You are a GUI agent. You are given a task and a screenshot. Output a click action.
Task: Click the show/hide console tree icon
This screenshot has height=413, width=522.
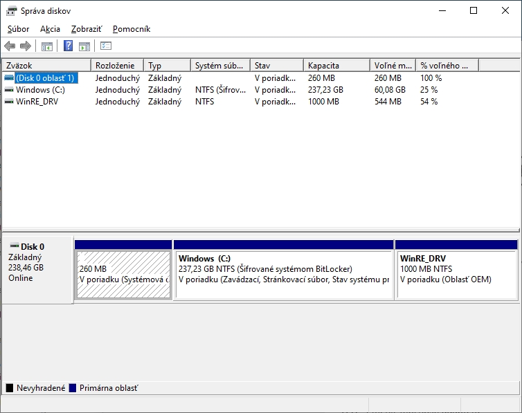(47, 46)
